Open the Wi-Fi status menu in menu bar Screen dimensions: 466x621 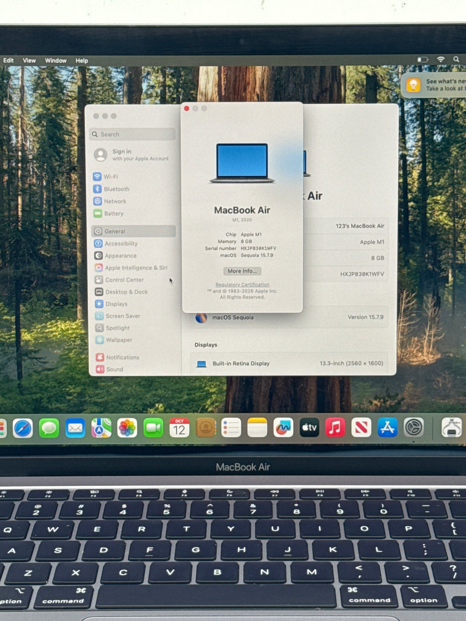[441, 60]
